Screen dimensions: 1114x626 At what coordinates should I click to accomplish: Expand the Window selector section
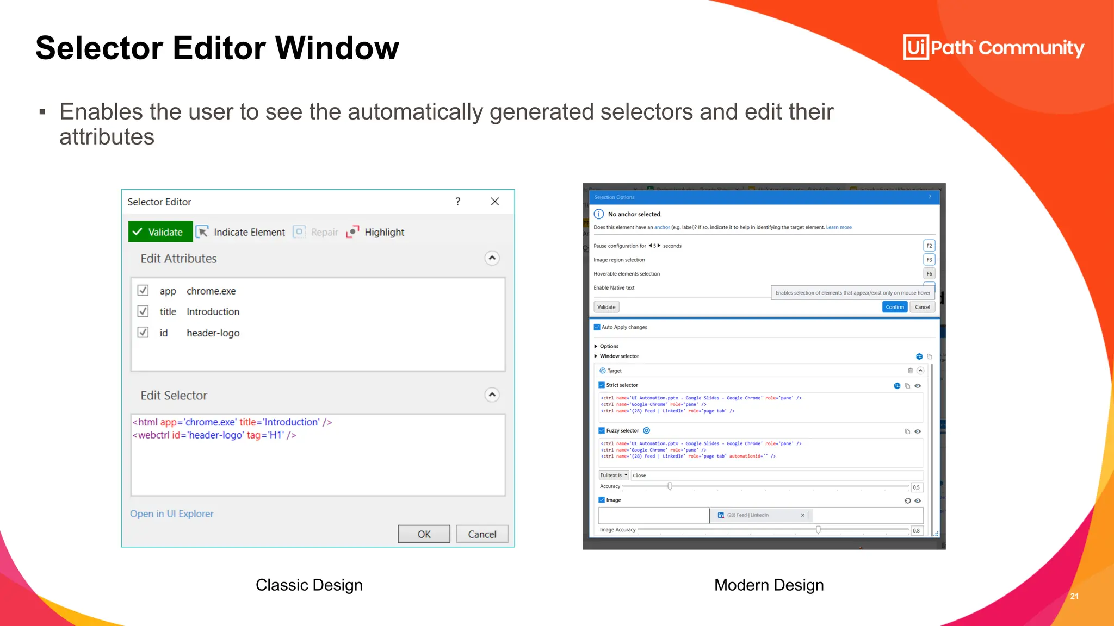(596, 356)
